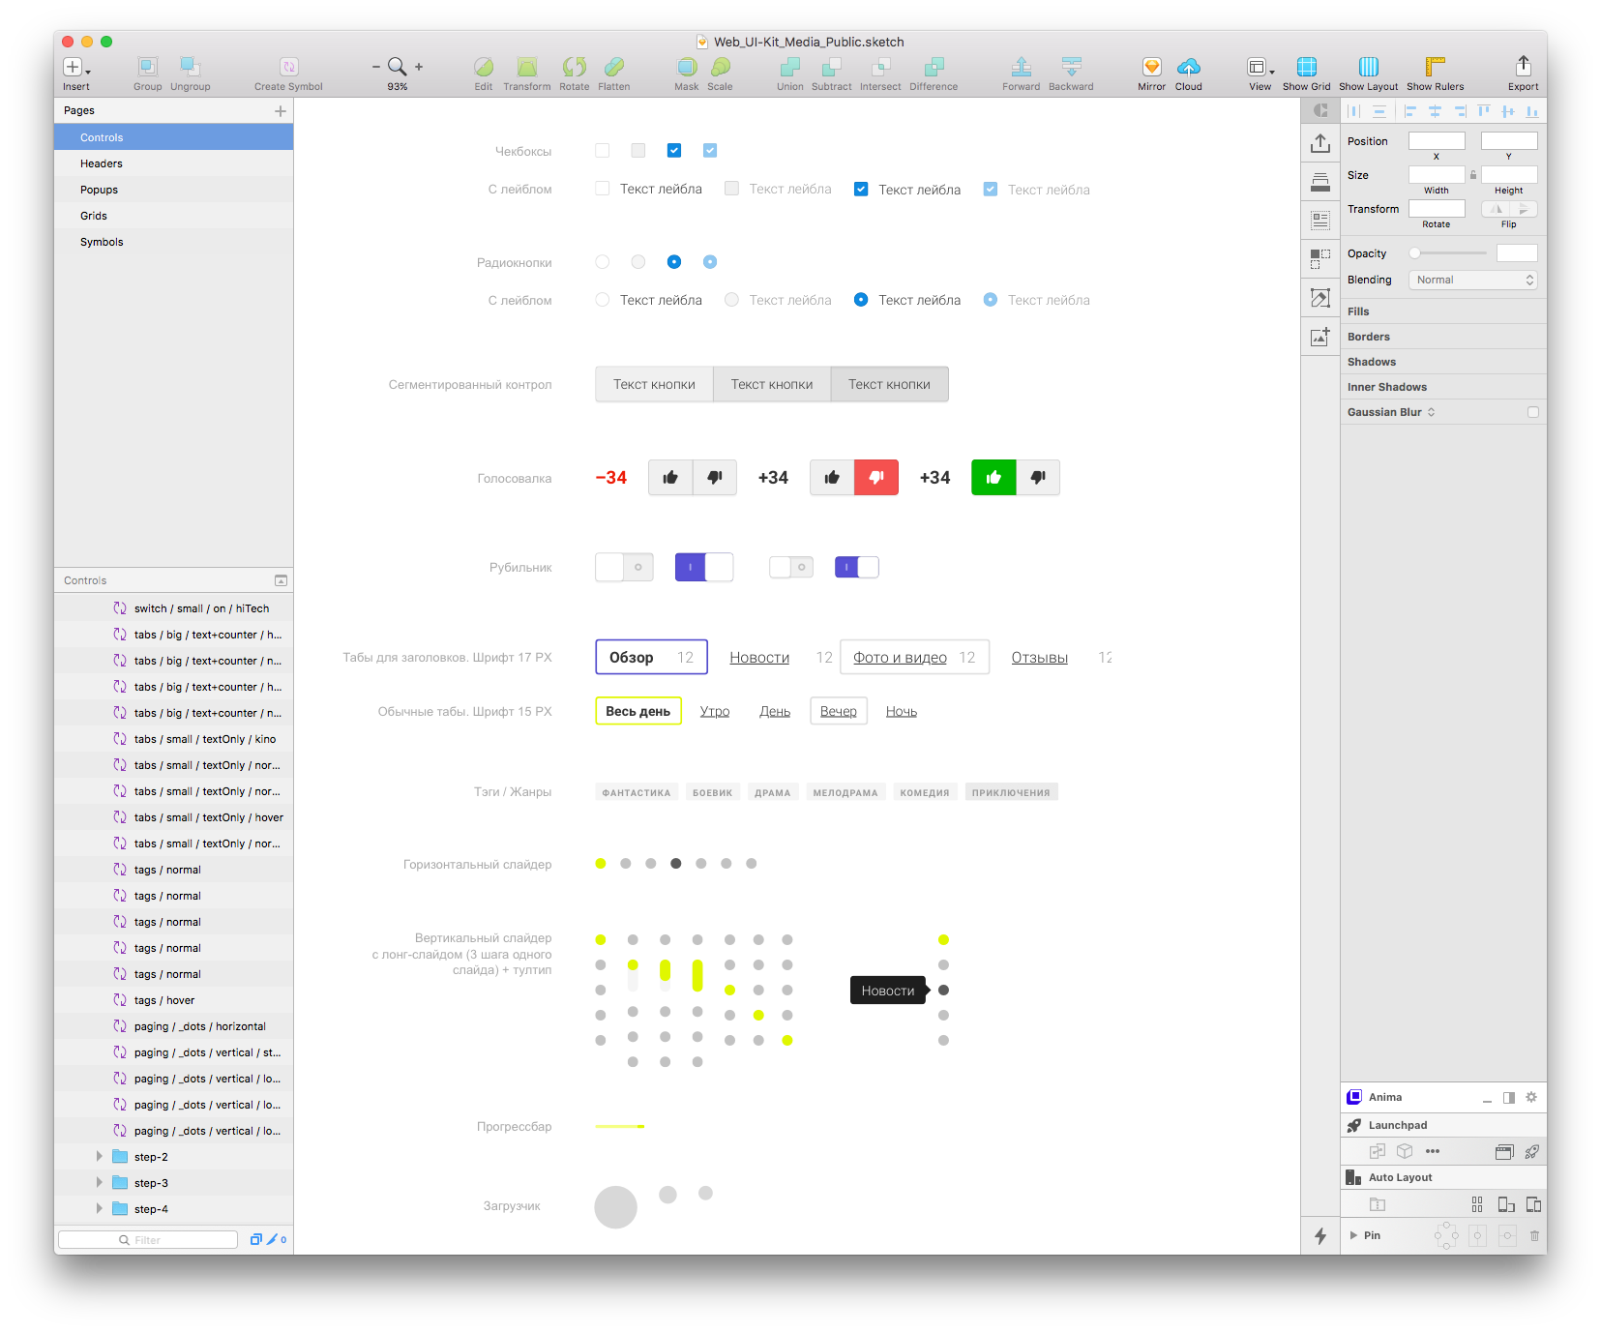Click the 'Весь день' tab button
The height and width of the screenshot is (1332, 1601).
[x=638, y=711]
